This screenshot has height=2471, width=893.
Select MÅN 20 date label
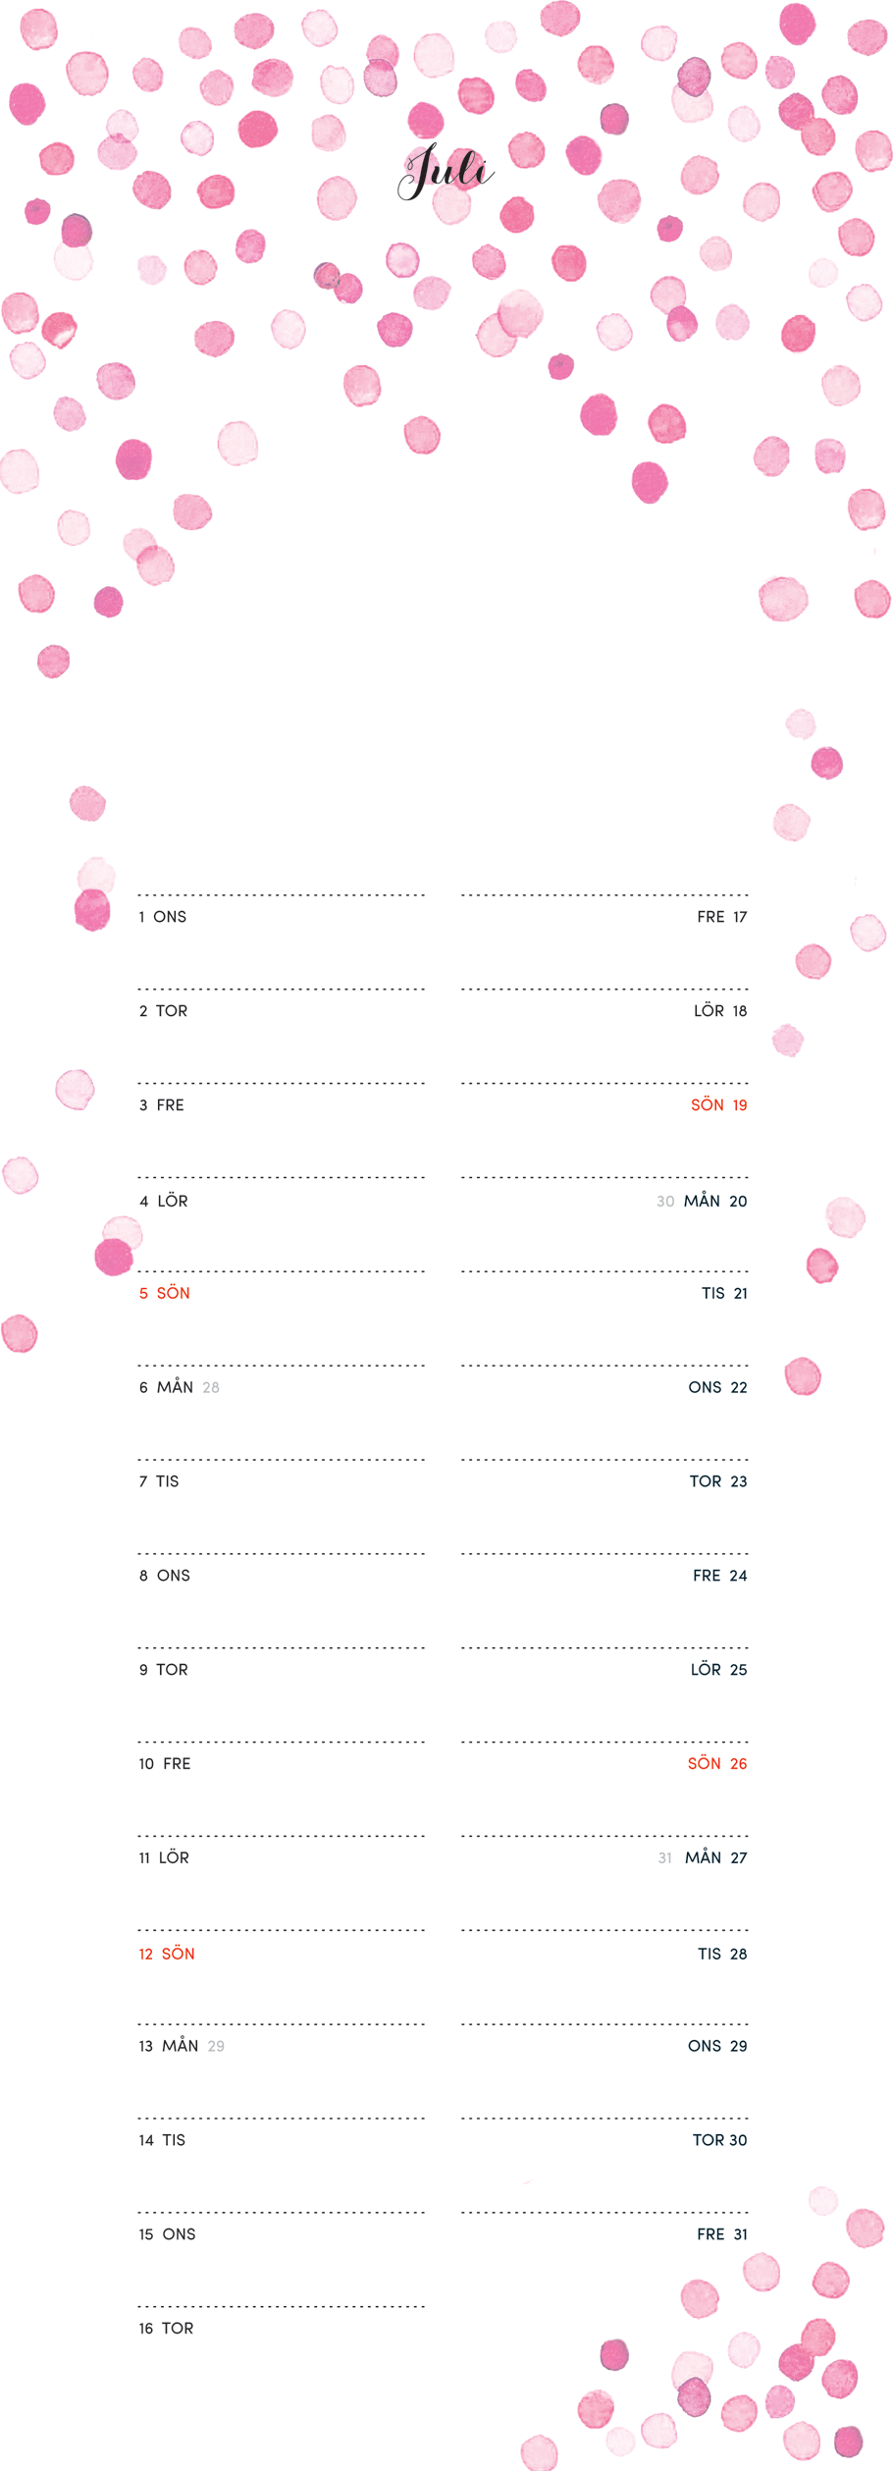(715, 1201)
